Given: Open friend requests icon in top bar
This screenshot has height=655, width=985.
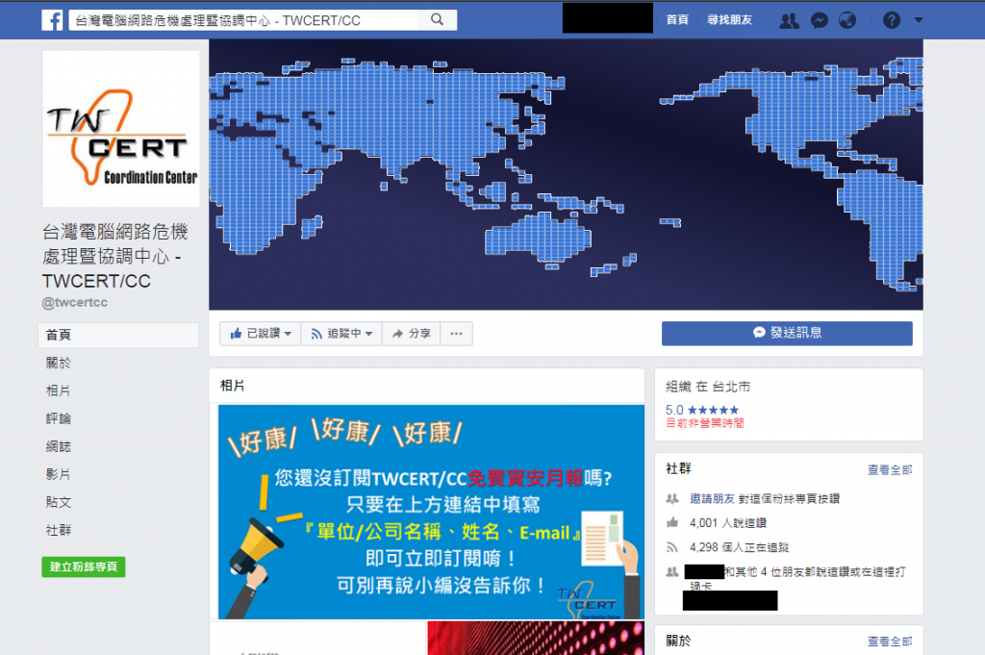Looking at the screenshot, I should pos(789,21).
